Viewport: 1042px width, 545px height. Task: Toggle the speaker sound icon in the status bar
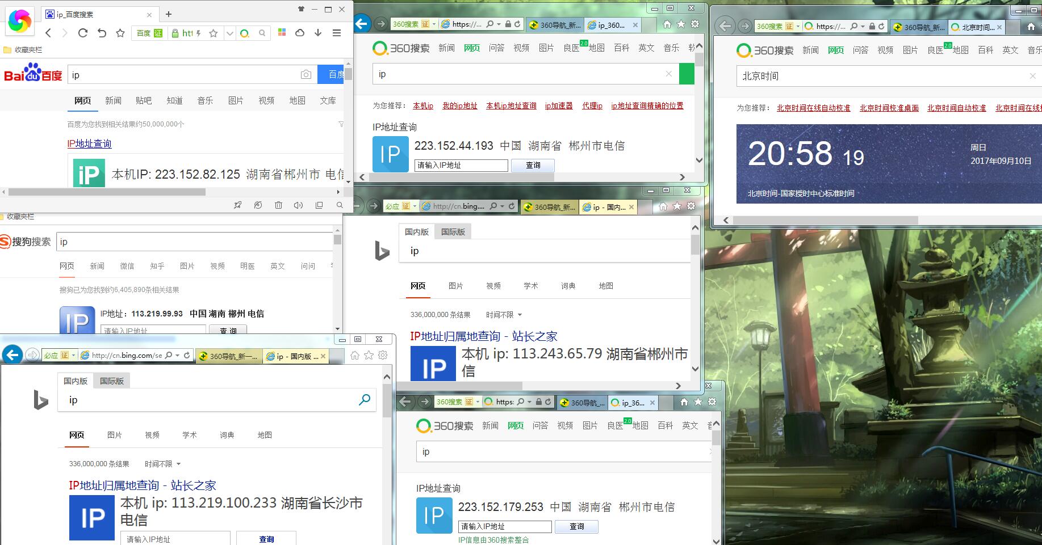tap(298, 205)
